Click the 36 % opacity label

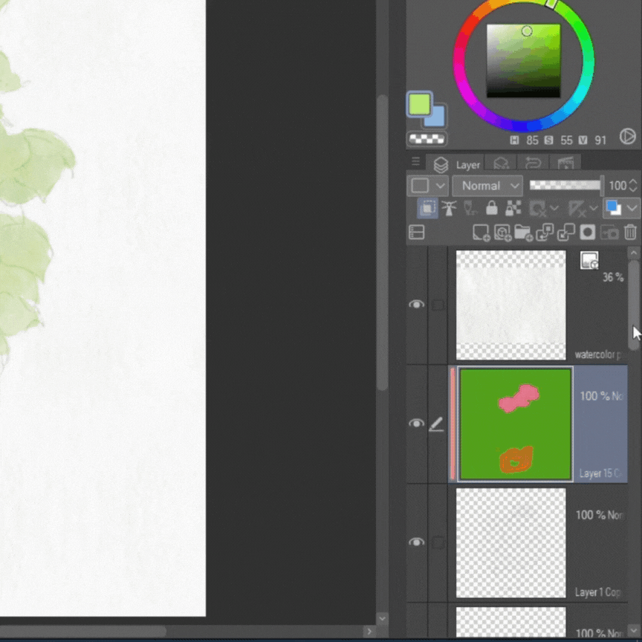613,277
